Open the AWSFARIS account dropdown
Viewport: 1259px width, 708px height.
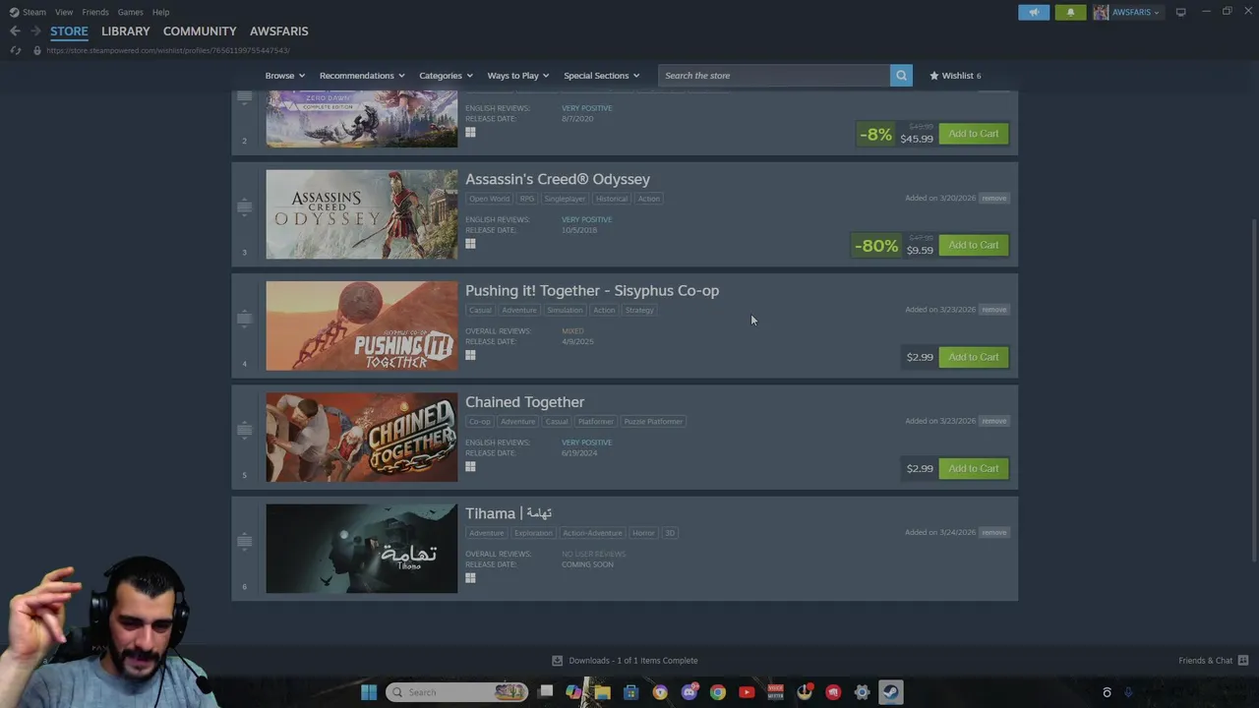tap(1135, 12)
